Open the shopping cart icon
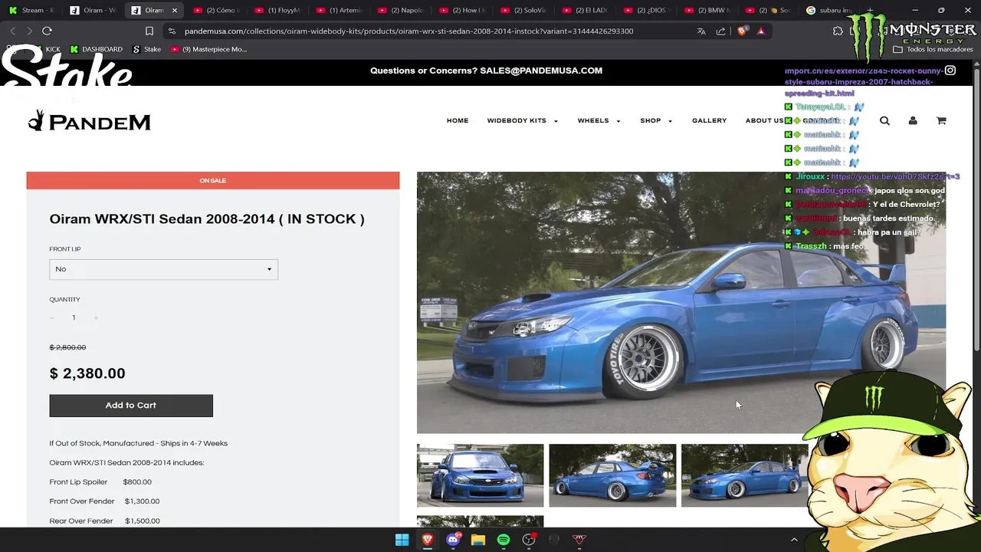The height and width of the screenshot is (552, 981). 941,120
